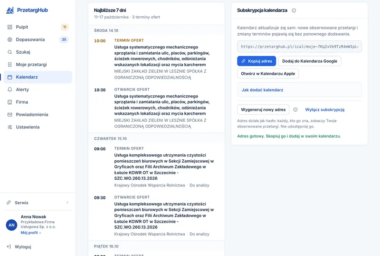Click the Dopasowania badge showing 35
This screenshot has height=256, width=380.
tap(64, 39)
